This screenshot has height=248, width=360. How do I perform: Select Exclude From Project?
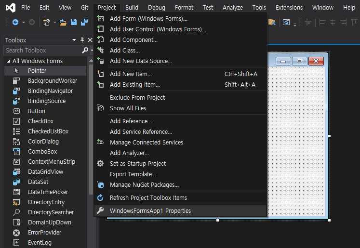[180, 97]
